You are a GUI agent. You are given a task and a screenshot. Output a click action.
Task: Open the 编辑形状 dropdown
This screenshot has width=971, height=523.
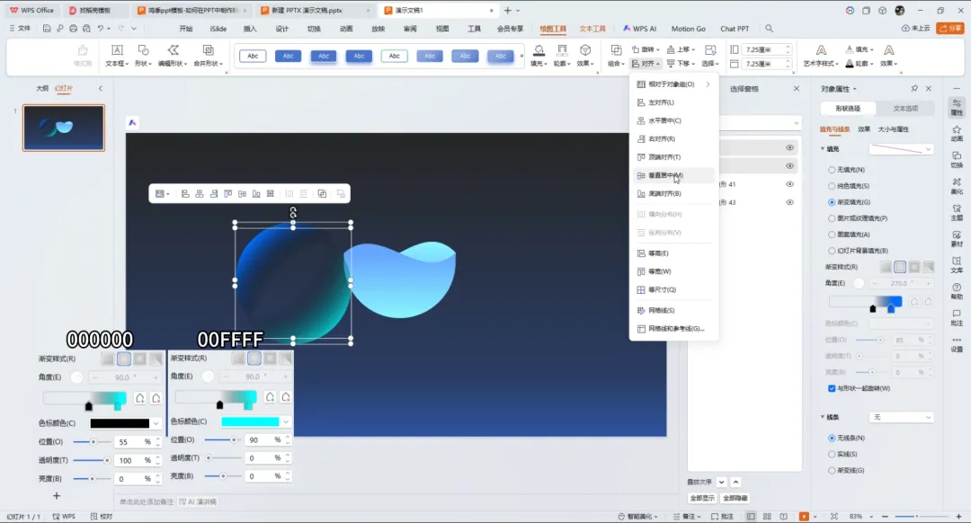point(173,55)
